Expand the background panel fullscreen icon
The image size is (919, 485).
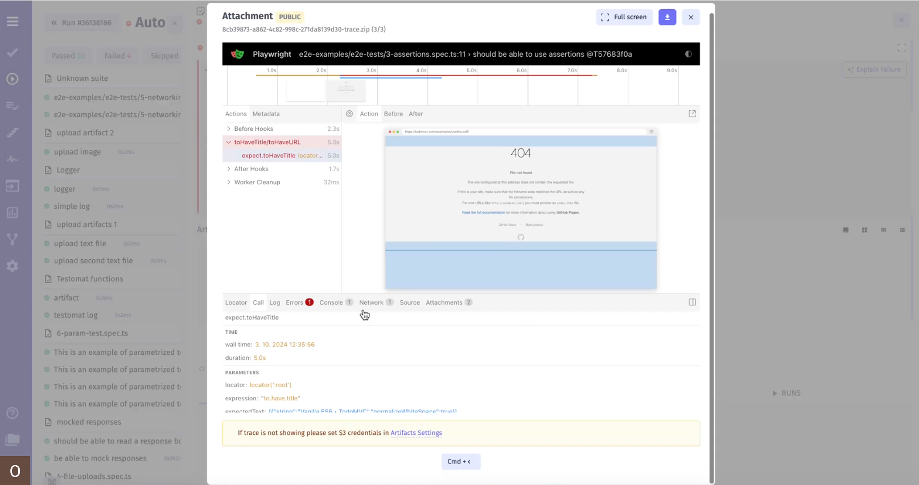pos(901,48)
